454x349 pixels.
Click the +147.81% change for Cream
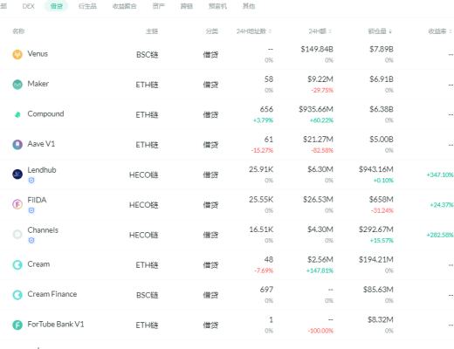[320, 270]
